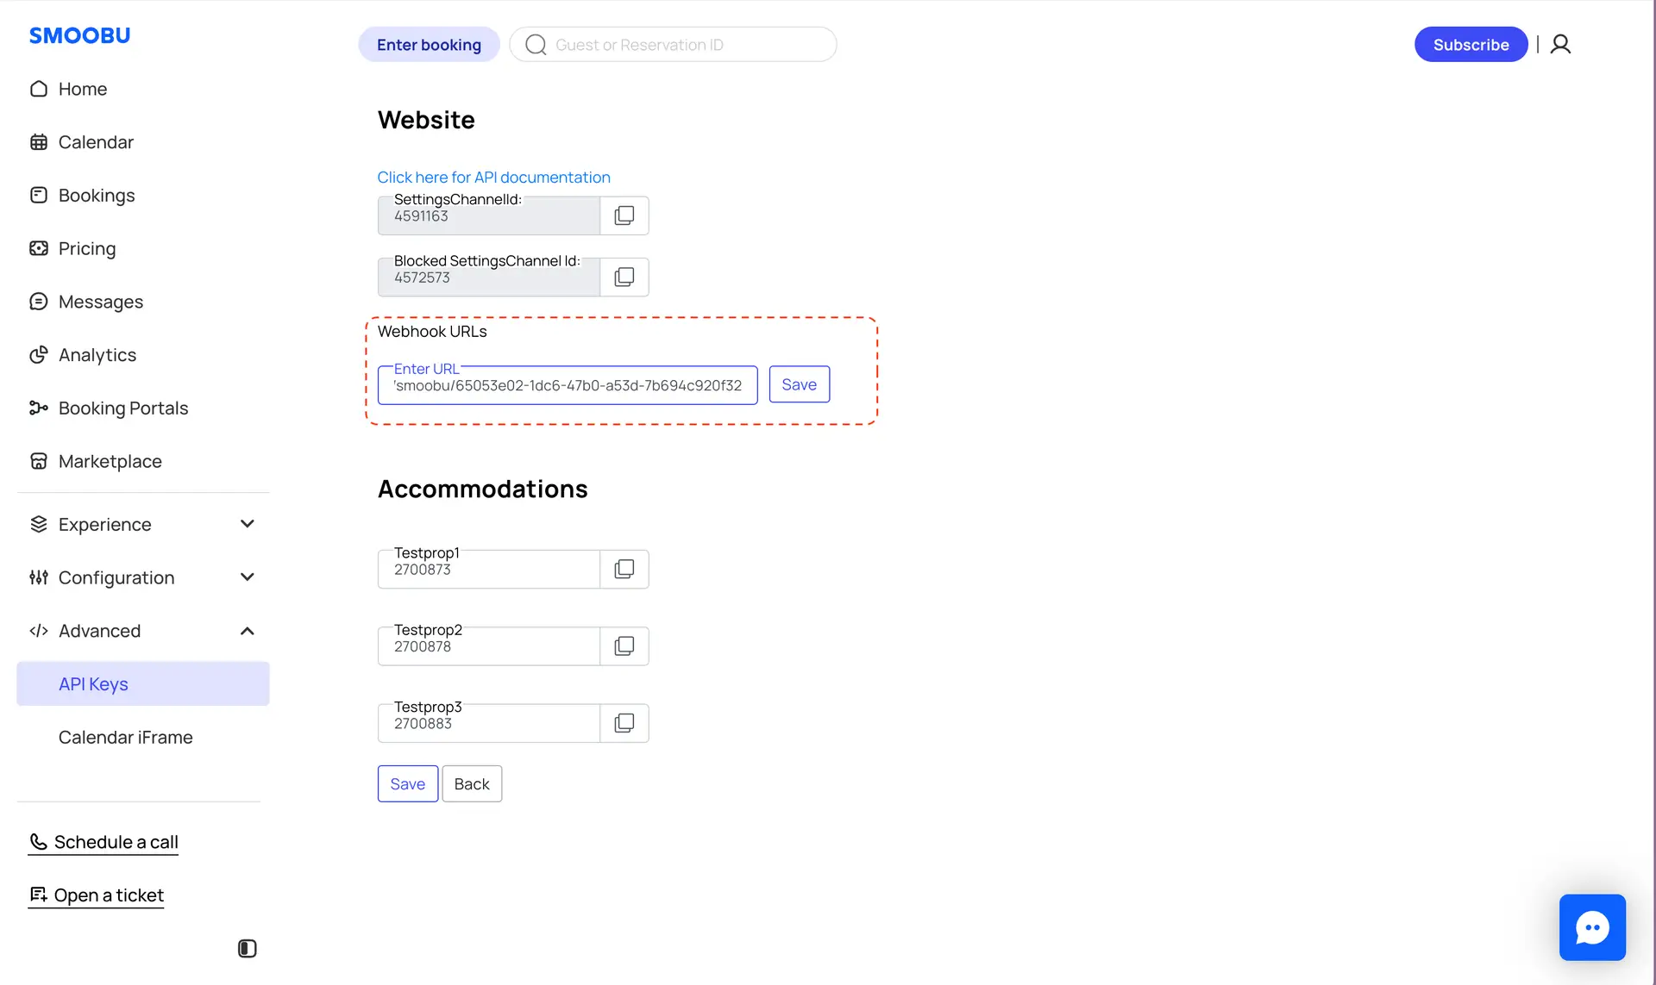This screenshot has width=1656, height=985.
Task: Toggle the sidebar collapse control at bottom
Action: pyautogui.click(x=246, y=948)
